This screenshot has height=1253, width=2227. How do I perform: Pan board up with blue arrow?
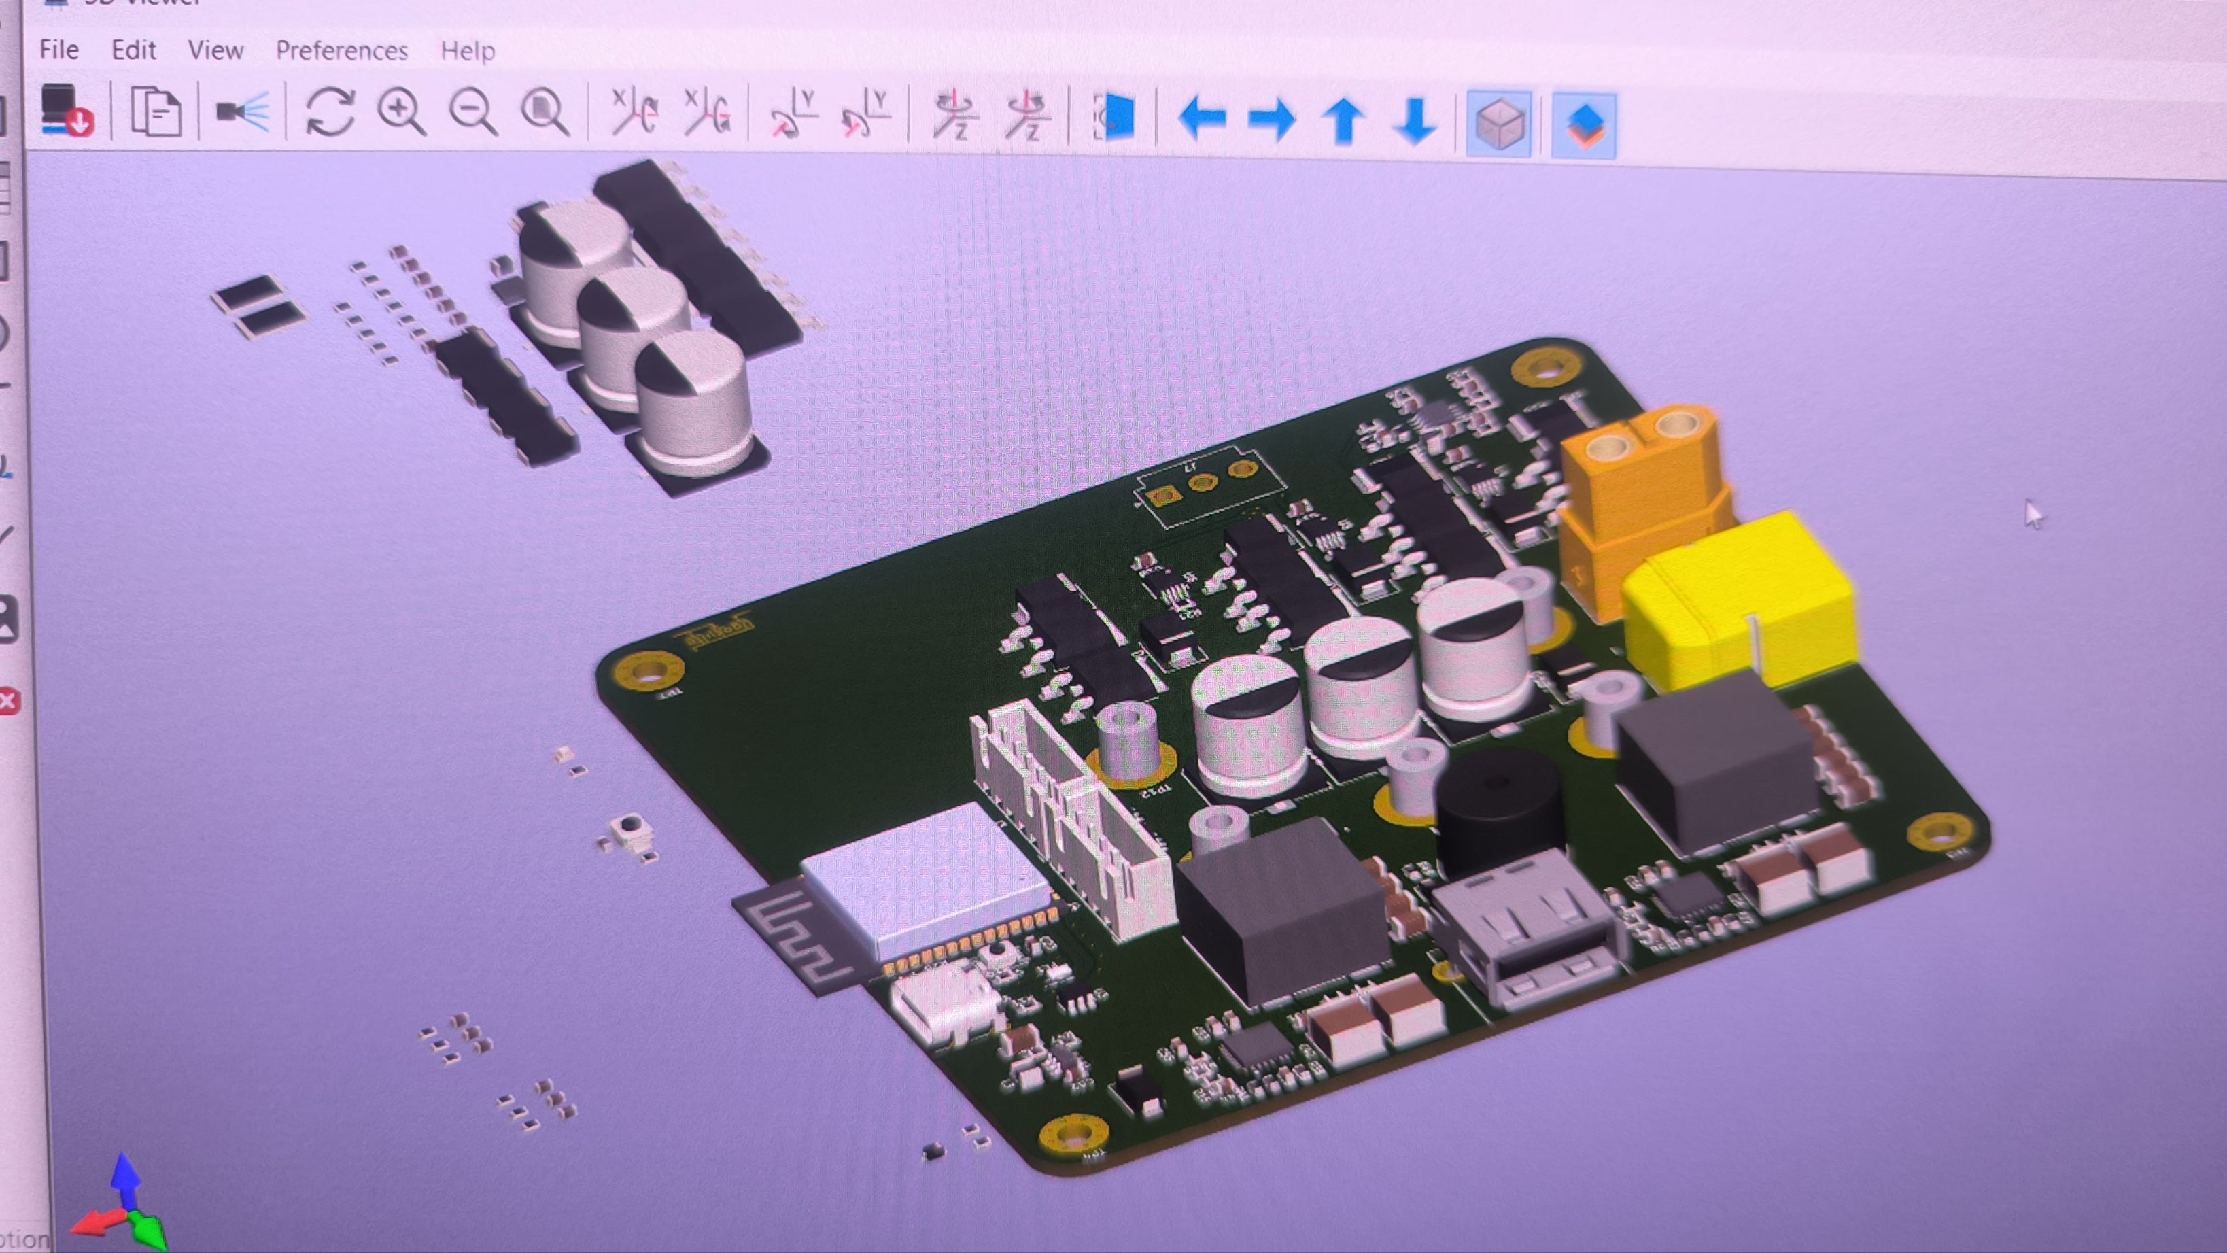(1345, 120)
